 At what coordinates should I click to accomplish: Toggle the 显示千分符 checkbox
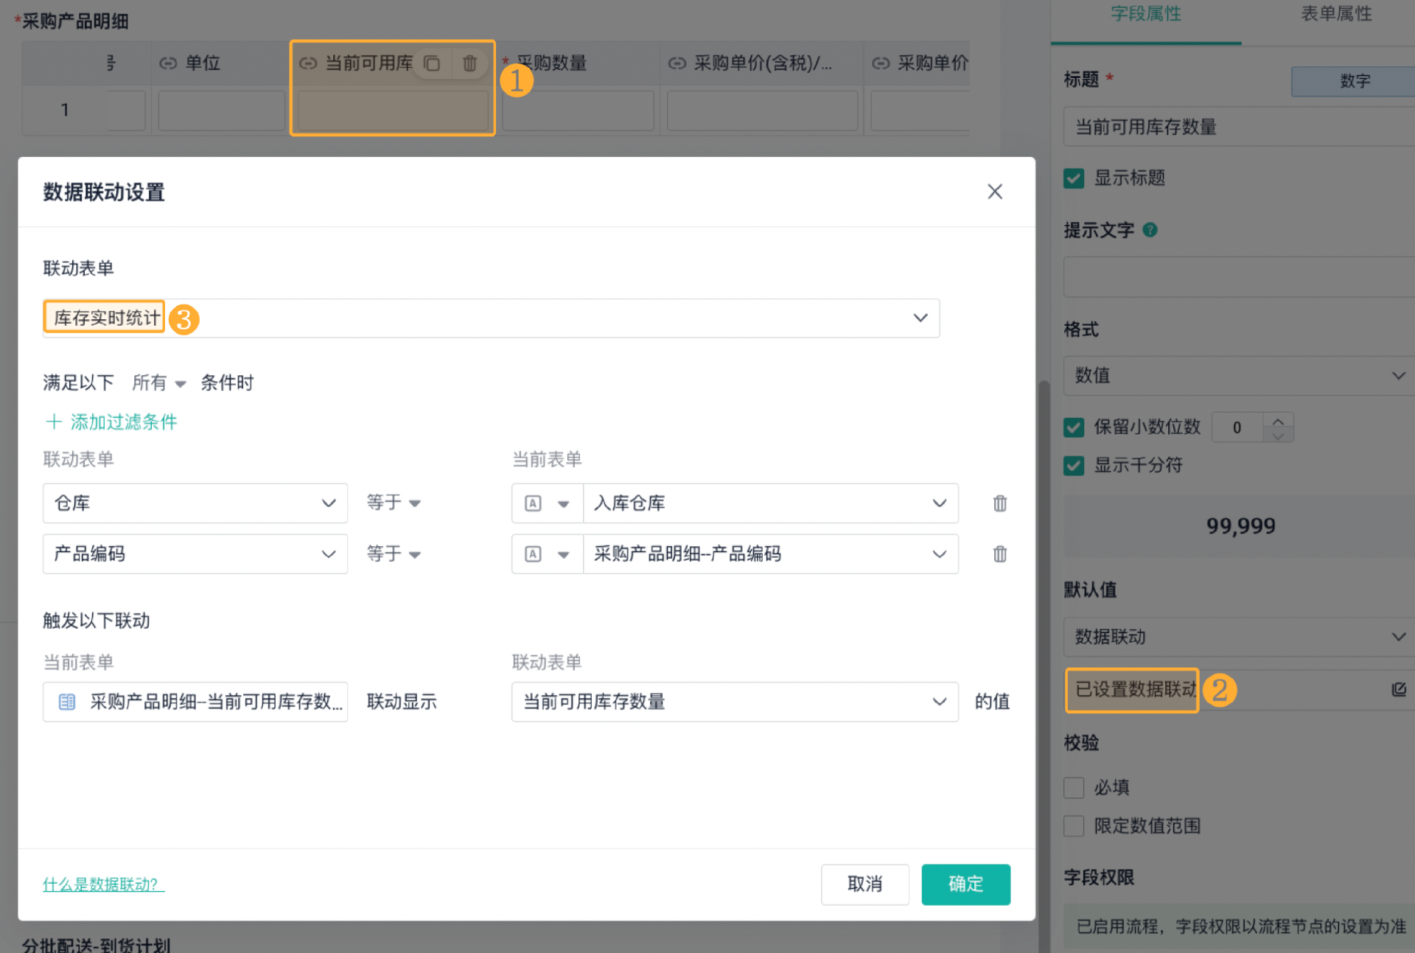pos(1074,465)
